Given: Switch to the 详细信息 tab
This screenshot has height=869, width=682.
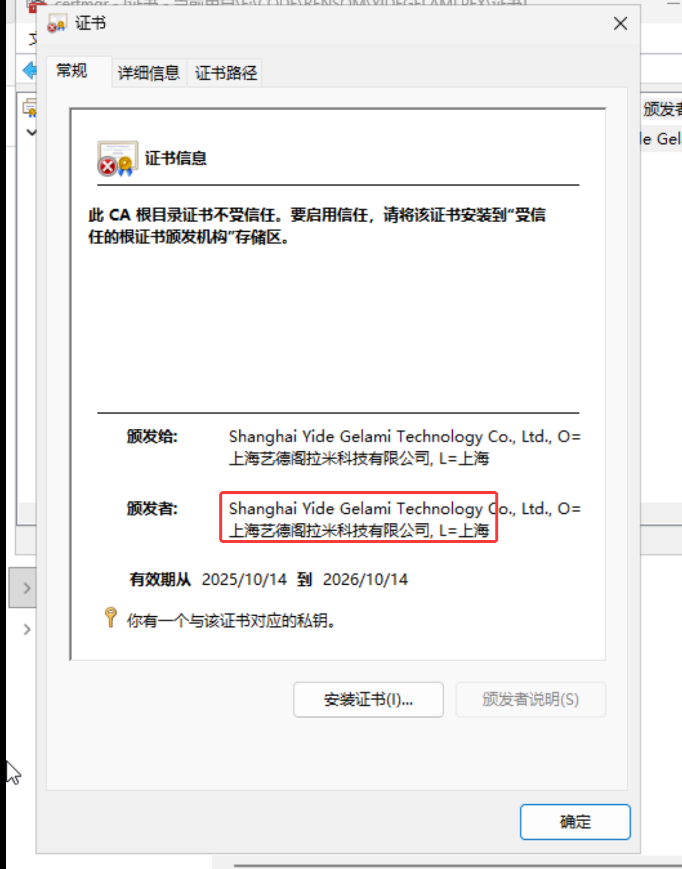Looking at the screenshot, I should 149,73.
